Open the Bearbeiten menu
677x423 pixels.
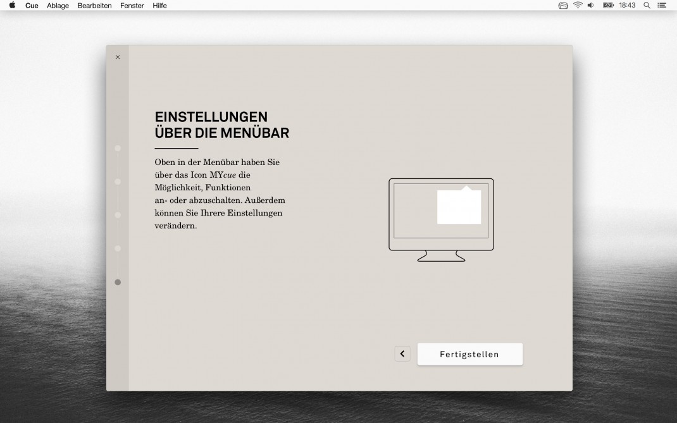(94, 6)
